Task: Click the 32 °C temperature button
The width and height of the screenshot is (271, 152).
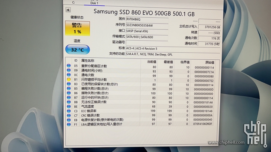Action: 77,50
